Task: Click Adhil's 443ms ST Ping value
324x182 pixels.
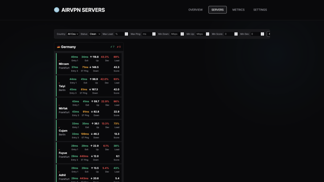Action: 84,178
